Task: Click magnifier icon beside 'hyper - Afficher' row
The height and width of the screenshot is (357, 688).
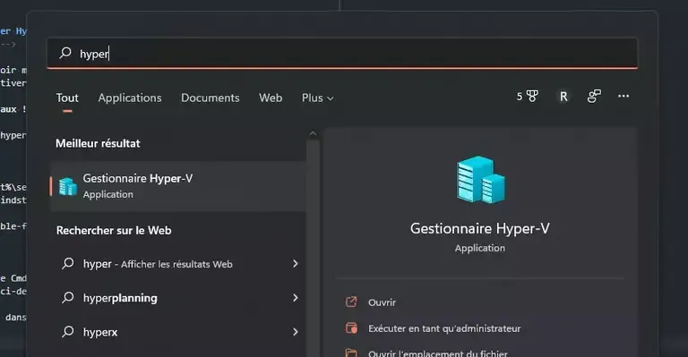Action: click(68, 263)
